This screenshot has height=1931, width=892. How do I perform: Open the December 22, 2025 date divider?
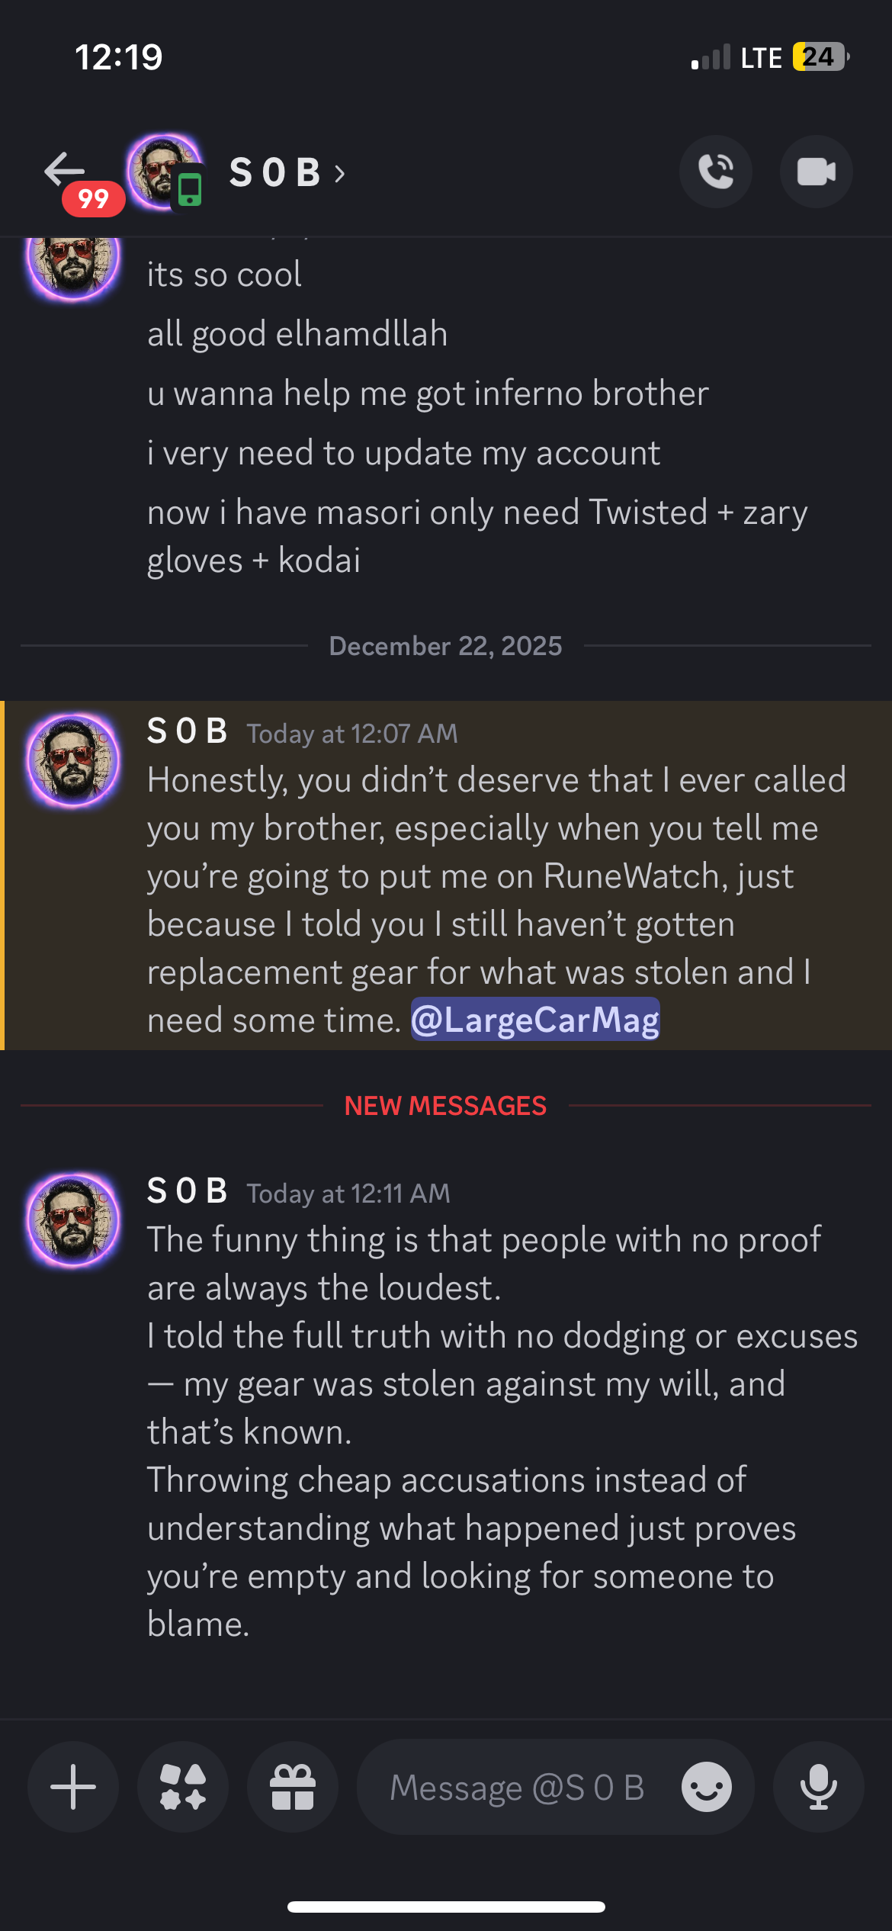[445, 645]
